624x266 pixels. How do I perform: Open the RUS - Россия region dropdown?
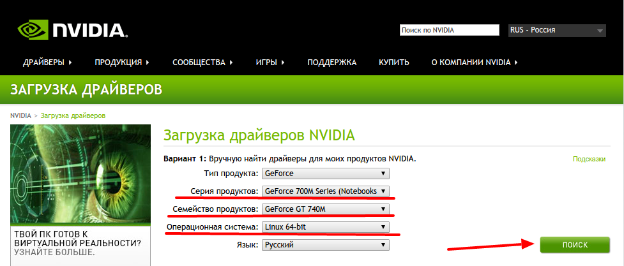pos(556,30)
